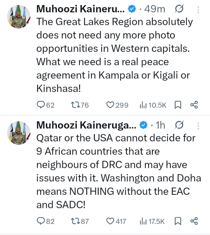Bookmark the Great Lakes Region tweet
Viewport: 210px width, 235px height.
point(178,105)
